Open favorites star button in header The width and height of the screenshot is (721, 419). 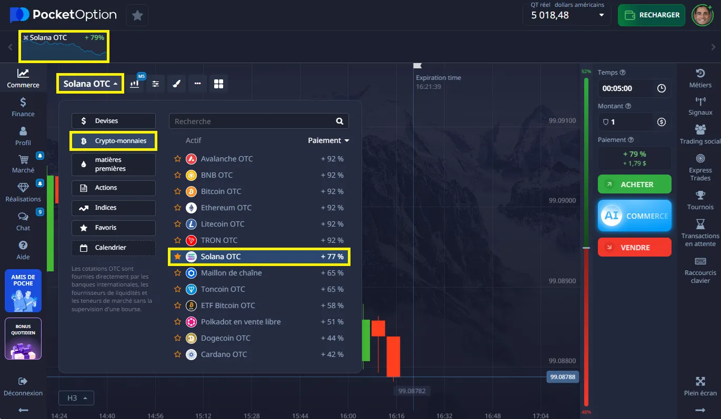click(137, 15)
